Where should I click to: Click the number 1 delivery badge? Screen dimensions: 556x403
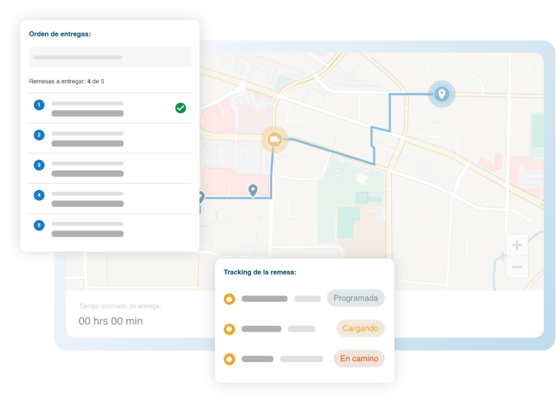tap(39, 105)
